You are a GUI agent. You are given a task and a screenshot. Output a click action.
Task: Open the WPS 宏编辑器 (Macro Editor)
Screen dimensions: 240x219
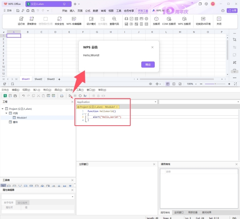click(x=74, y=21)
